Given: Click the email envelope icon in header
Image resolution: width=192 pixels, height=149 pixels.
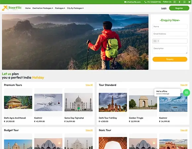Looking at the screenshot, I should (125, 2).
